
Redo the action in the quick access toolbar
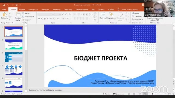13,5
